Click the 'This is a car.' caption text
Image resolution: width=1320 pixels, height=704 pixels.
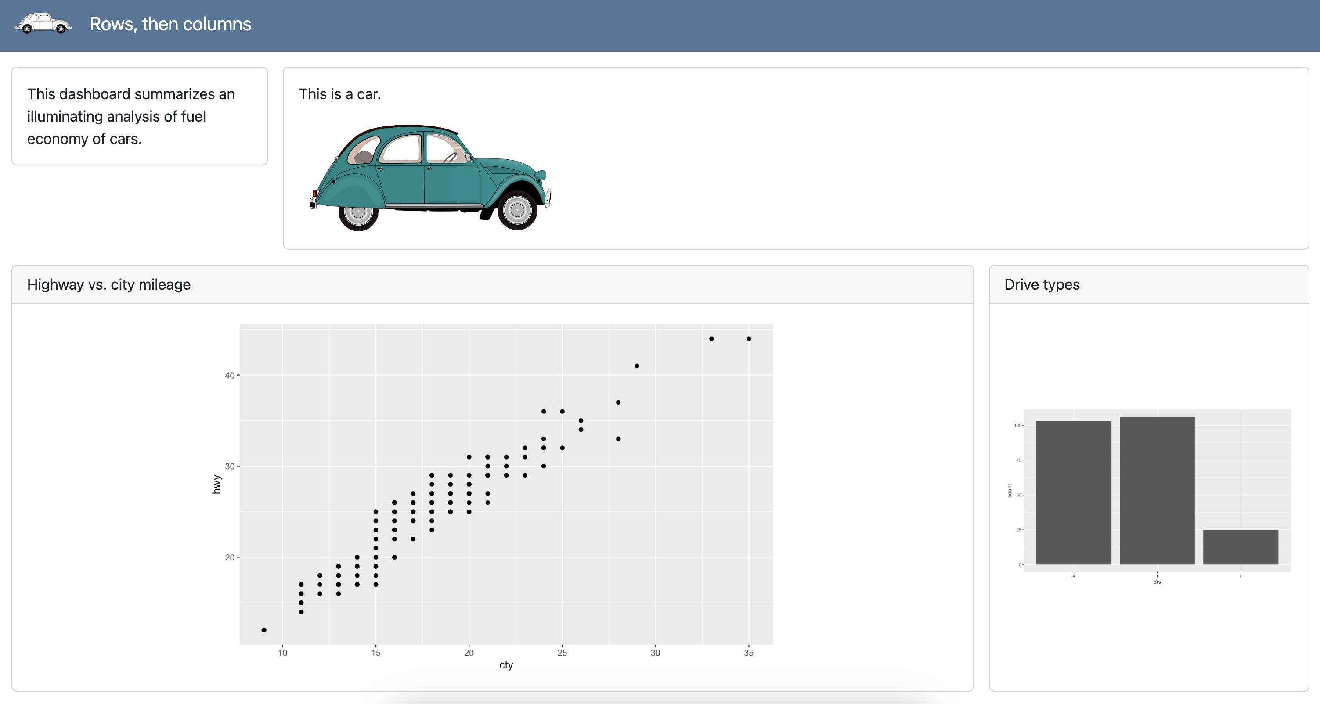(340, 94)
